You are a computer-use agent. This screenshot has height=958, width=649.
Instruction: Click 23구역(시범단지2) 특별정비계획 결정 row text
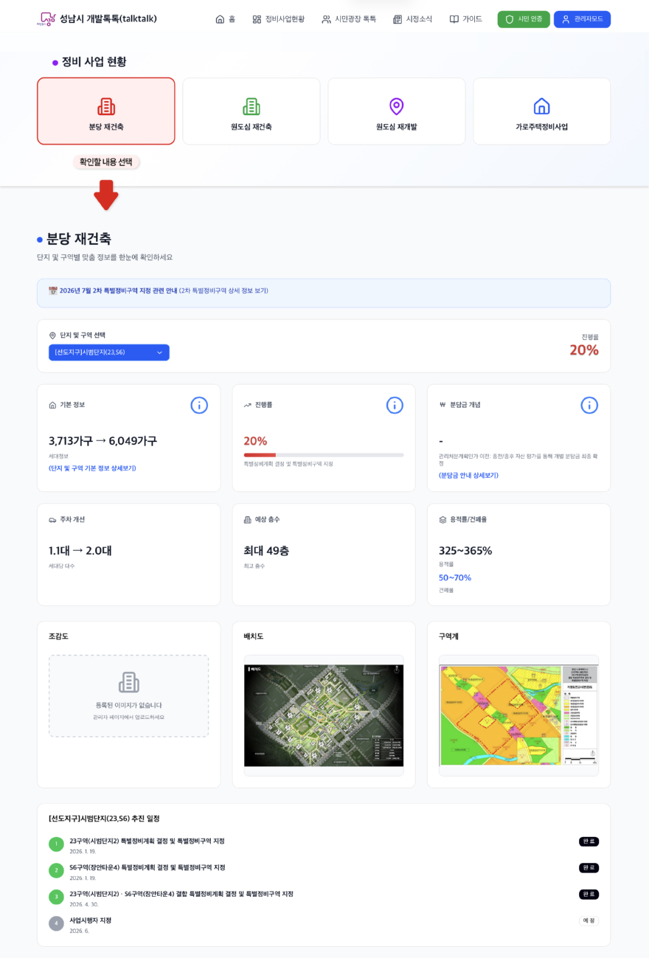[147, 841]
